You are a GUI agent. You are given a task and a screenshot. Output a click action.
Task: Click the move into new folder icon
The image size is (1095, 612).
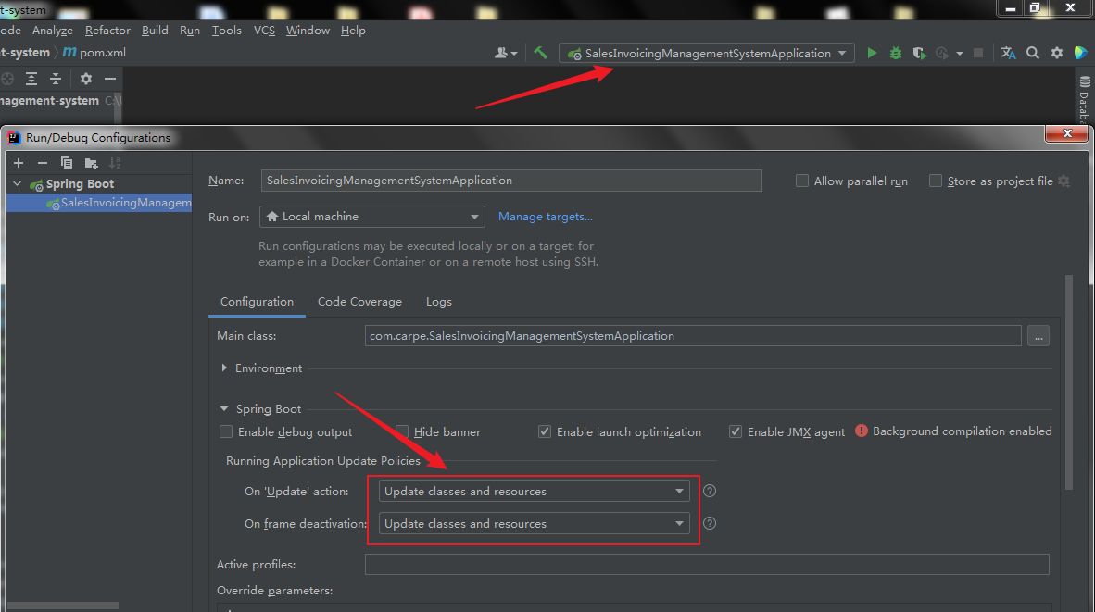pyautogui.click(x=91, y=163)
